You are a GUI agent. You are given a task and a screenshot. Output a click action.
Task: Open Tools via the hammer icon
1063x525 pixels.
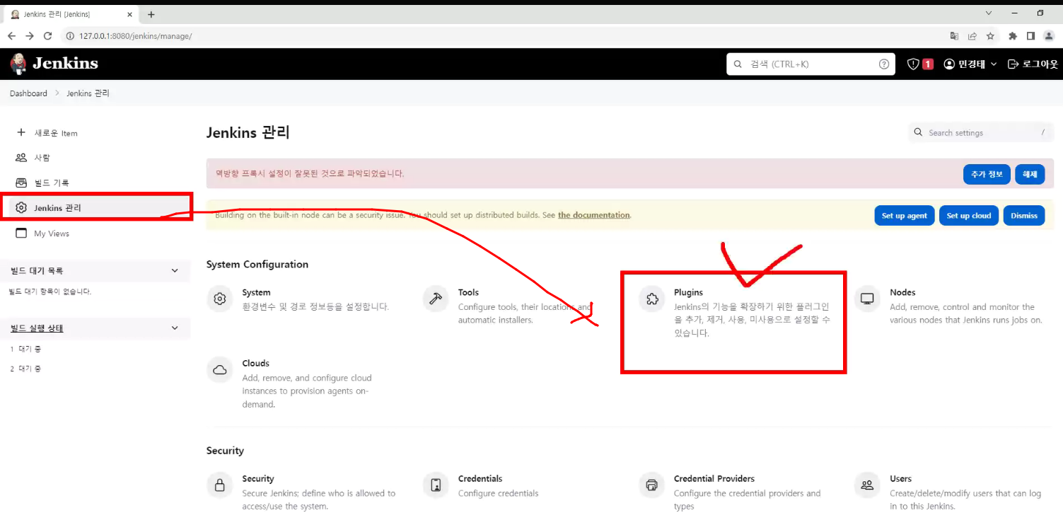click(436, 299)
